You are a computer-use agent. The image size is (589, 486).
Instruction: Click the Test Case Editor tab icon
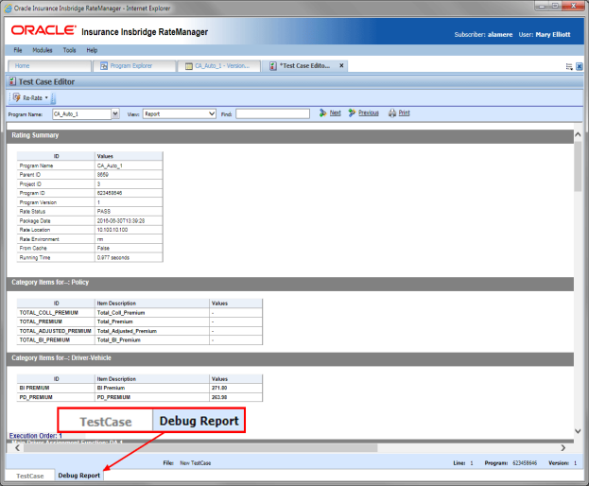[273, 66]
